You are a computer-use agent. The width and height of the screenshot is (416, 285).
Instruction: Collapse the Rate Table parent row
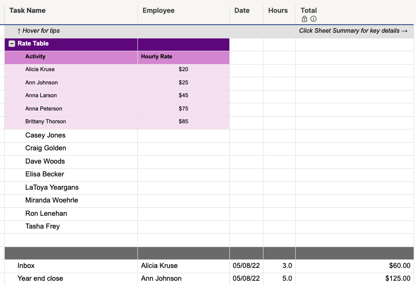(11, 43)
